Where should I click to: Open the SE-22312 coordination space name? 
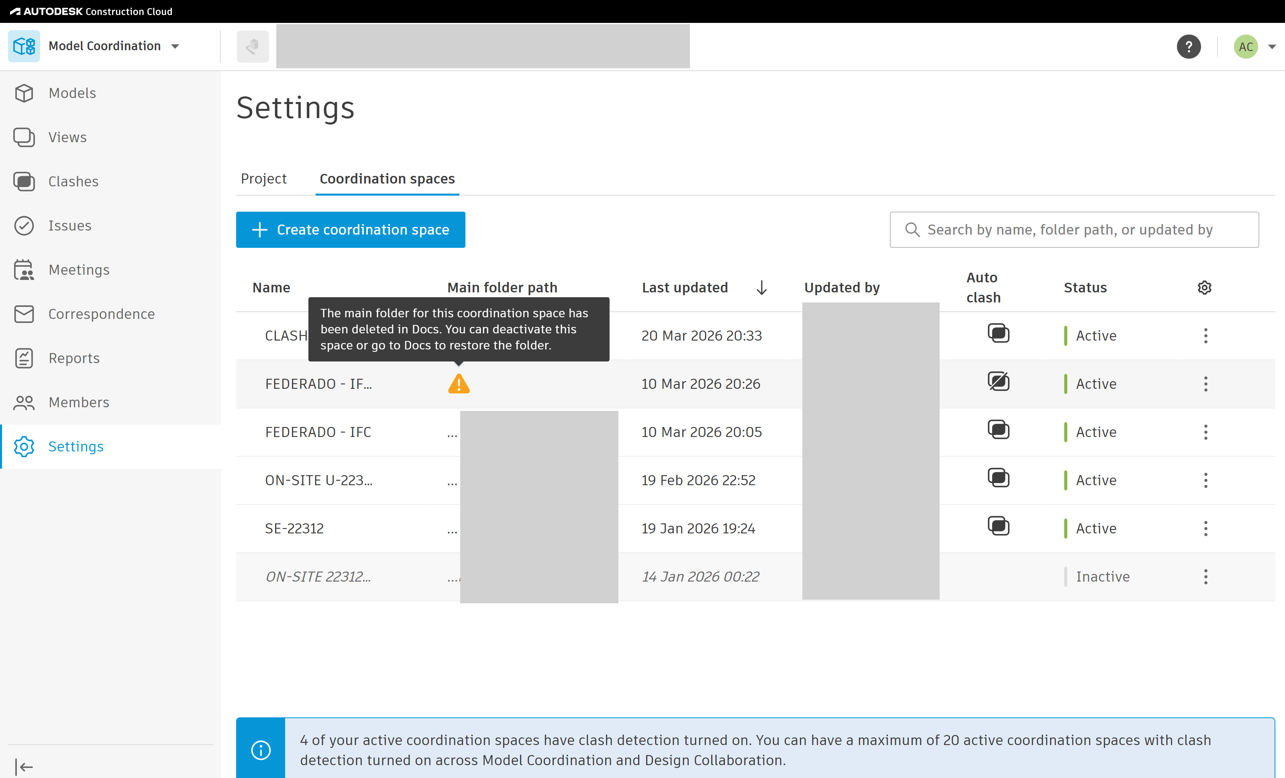point(294,528)
